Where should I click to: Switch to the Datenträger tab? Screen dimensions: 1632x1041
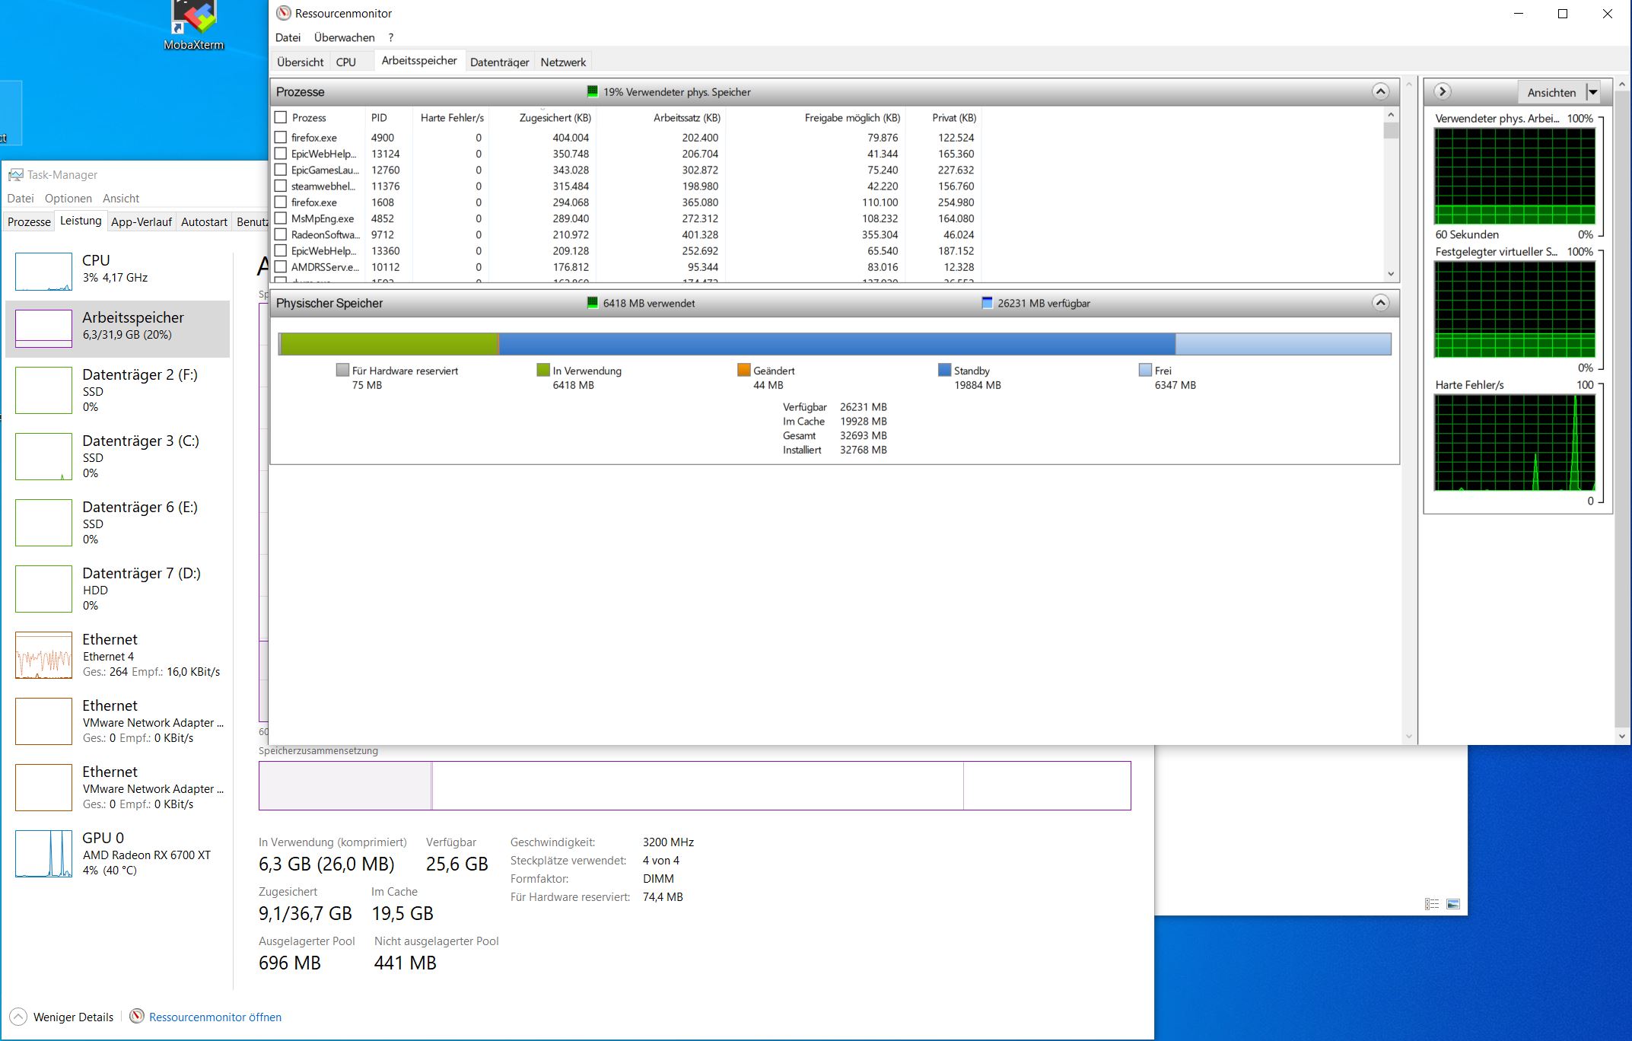(x=499, y=62)
